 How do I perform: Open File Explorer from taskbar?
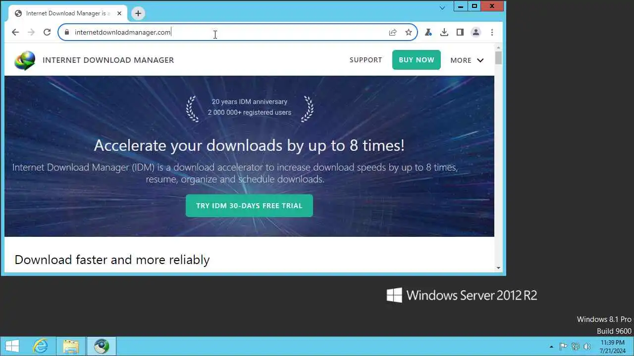(71, 346)
